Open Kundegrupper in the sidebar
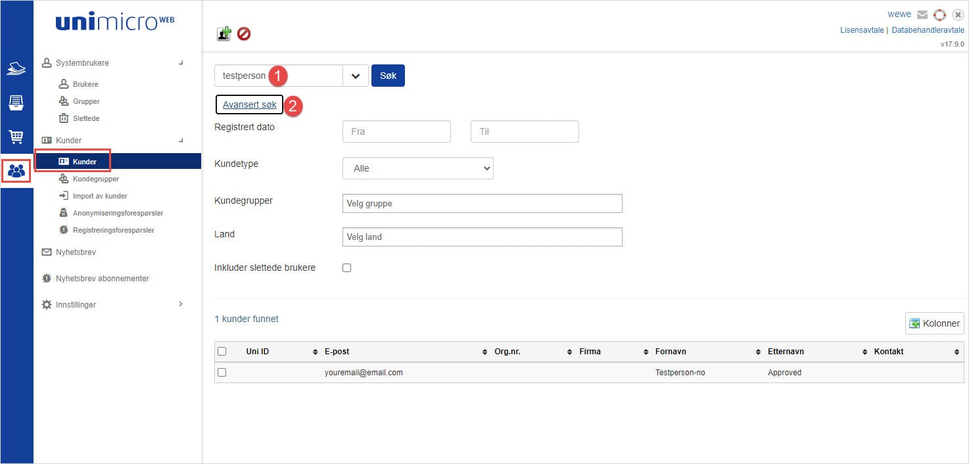 click(x=95, y=179)
